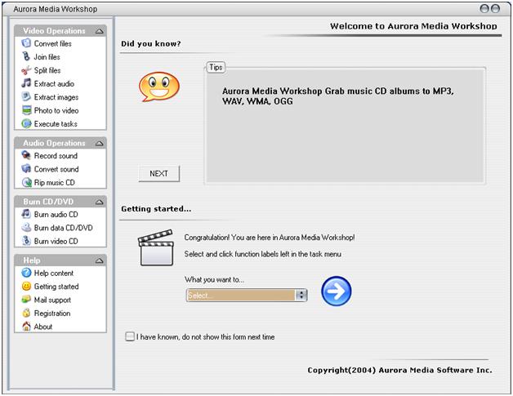Click the Help content label
The width and height of the screenshot is (513, 396).
point(54,273)
